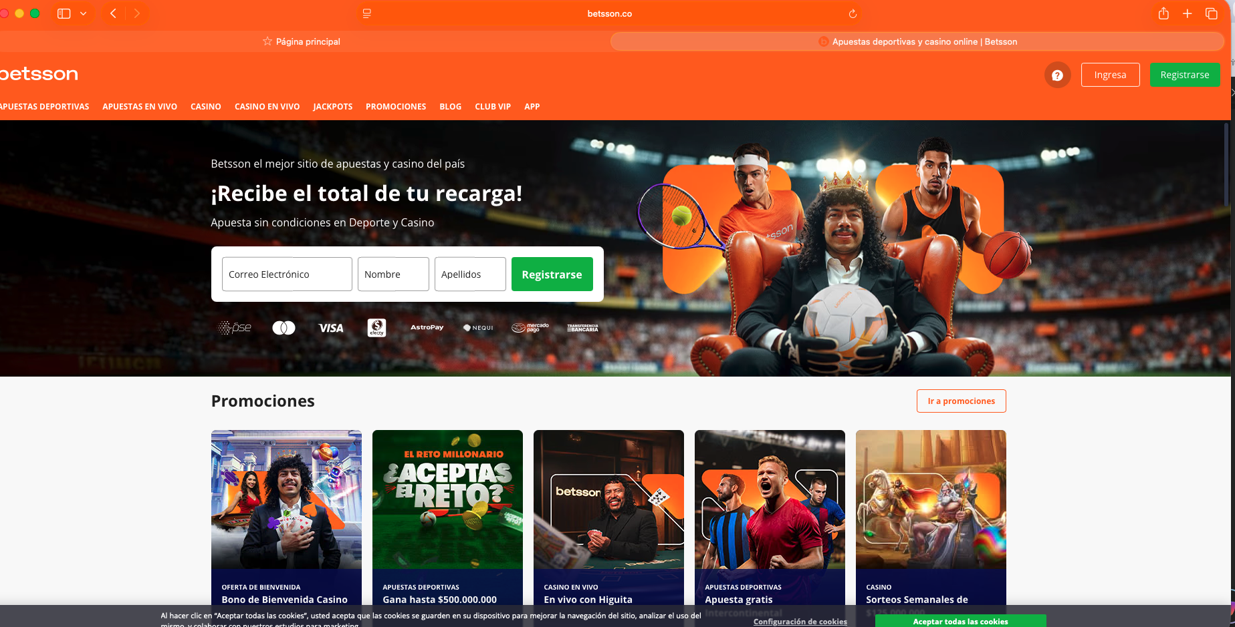Open the Promociones nav item
1235x627 pixels.
tap(396, 107)
